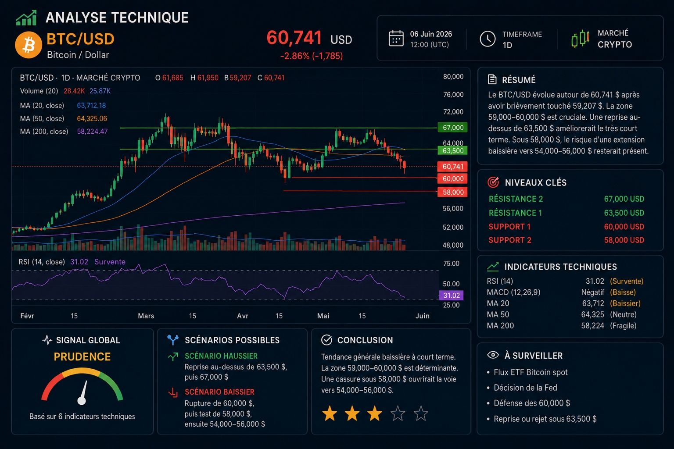Viewport: 674px width, 449px height.
Task: Click the Scénario Baissier heading
Action: [x=219, y=392]
